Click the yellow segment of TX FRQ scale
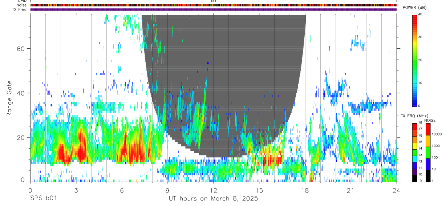Image resolution: width=446 pixels, height=206 pixels. pyautogui.click(x=415, y=146)
